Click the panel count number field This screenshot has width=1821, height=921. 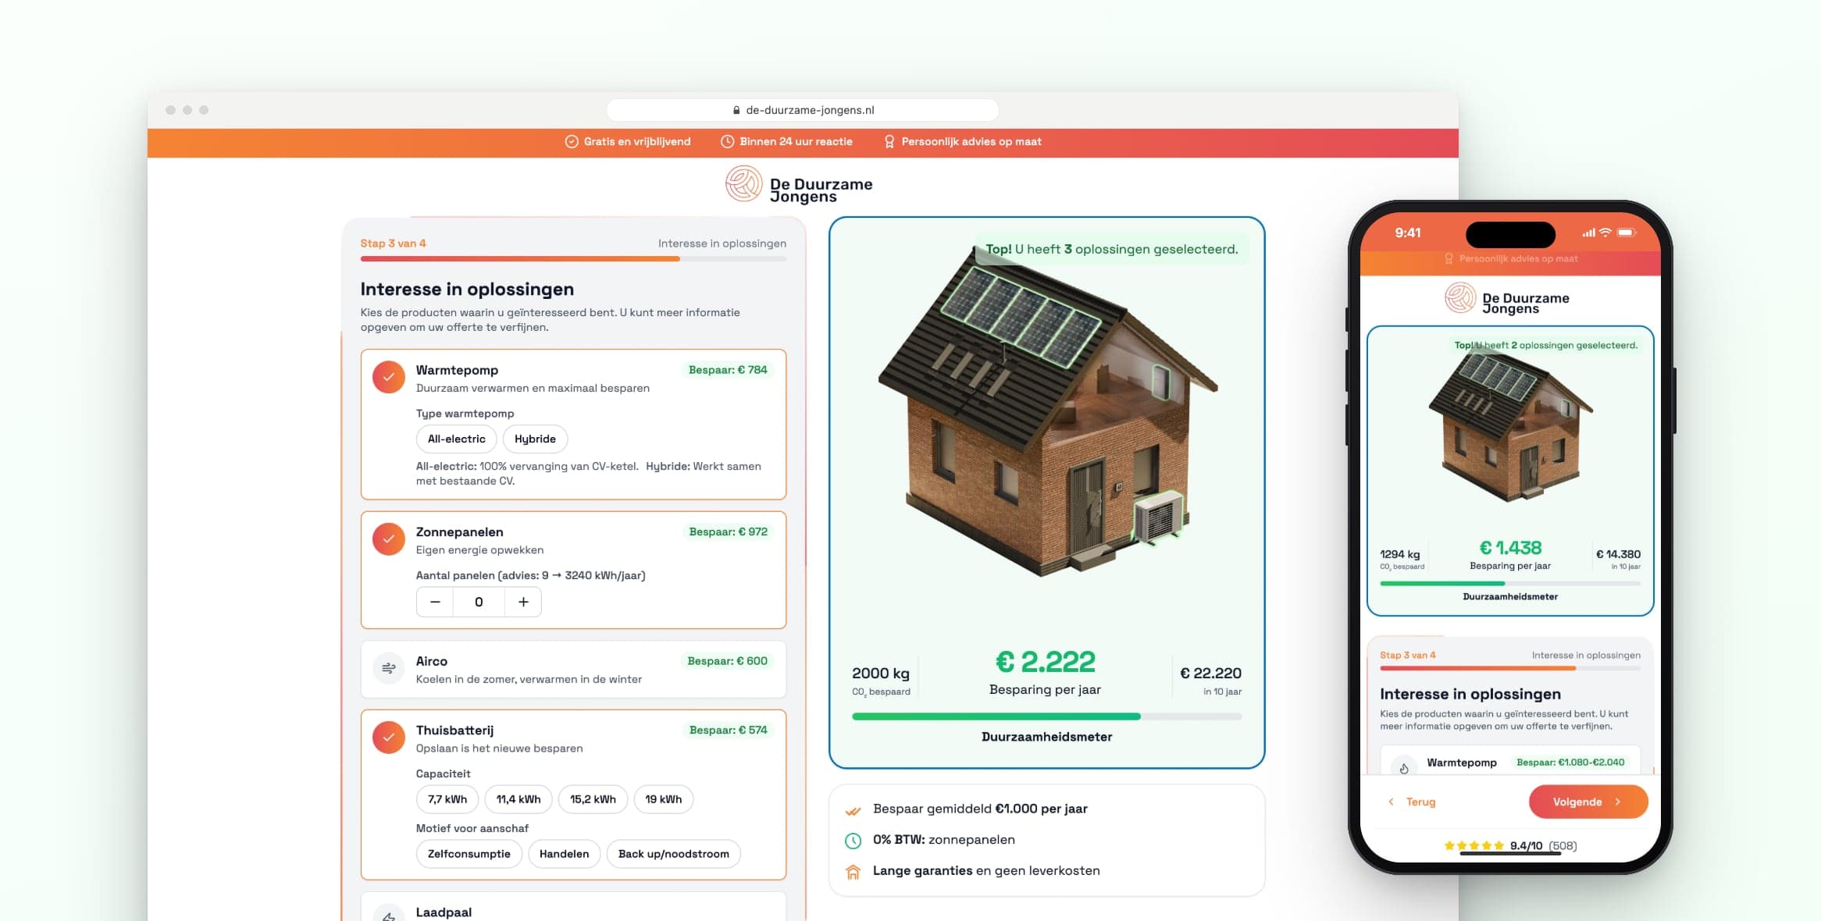[479, 602]
